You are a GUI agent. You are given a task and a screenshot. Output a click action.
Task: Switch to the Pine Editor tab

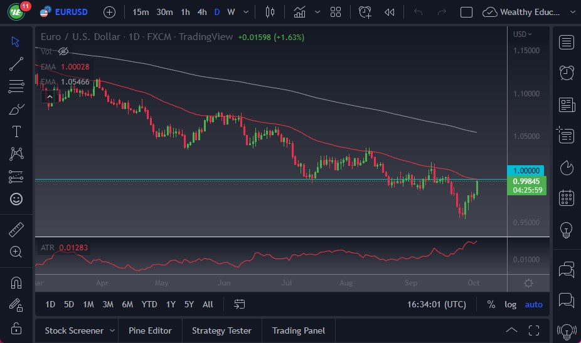151,330
